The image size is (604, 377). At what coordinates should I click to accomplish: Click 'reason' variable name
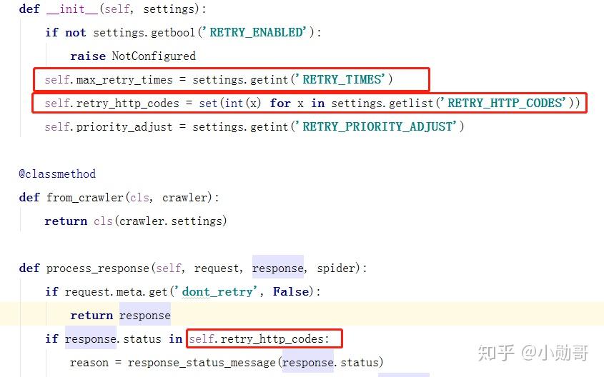tap(89, 363)
